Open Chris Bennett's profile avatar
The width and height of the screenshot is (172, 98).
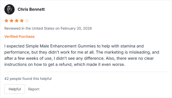click(x=9, y=9)
